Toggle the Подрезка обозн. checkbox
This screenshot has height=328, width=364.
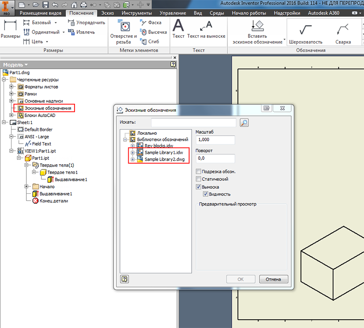point(198,171)
